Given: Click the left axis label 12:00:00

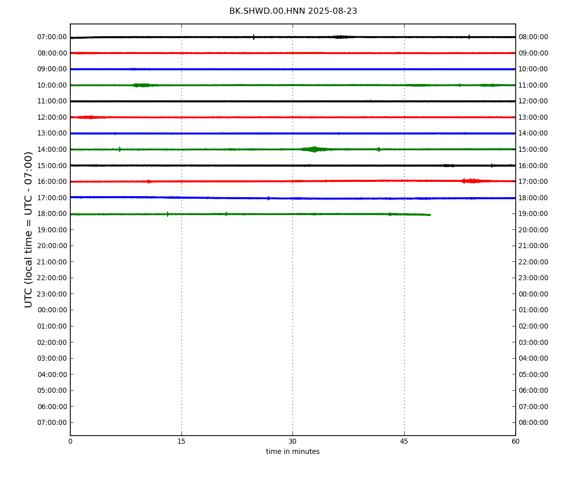Looking at the screenshot, I should [x=52, y=117].
